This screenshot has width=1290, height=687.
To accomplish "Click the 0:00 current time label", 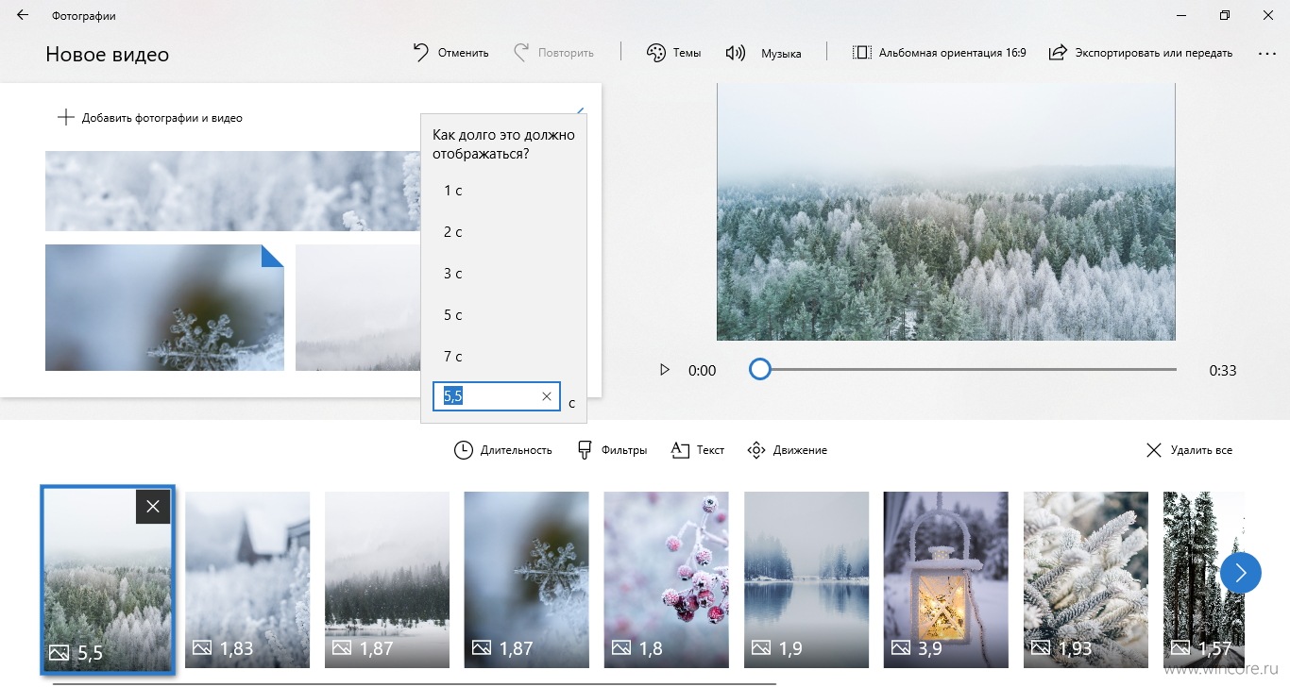I will pos(703,371).
